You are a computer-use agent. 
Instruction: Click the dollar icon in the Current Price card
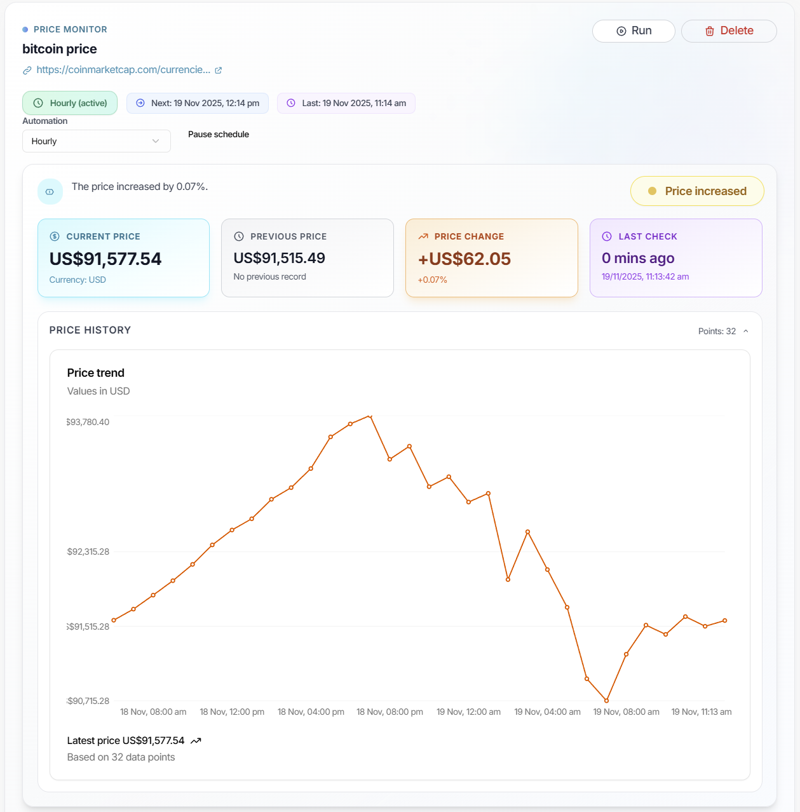(x=56, y=236)
